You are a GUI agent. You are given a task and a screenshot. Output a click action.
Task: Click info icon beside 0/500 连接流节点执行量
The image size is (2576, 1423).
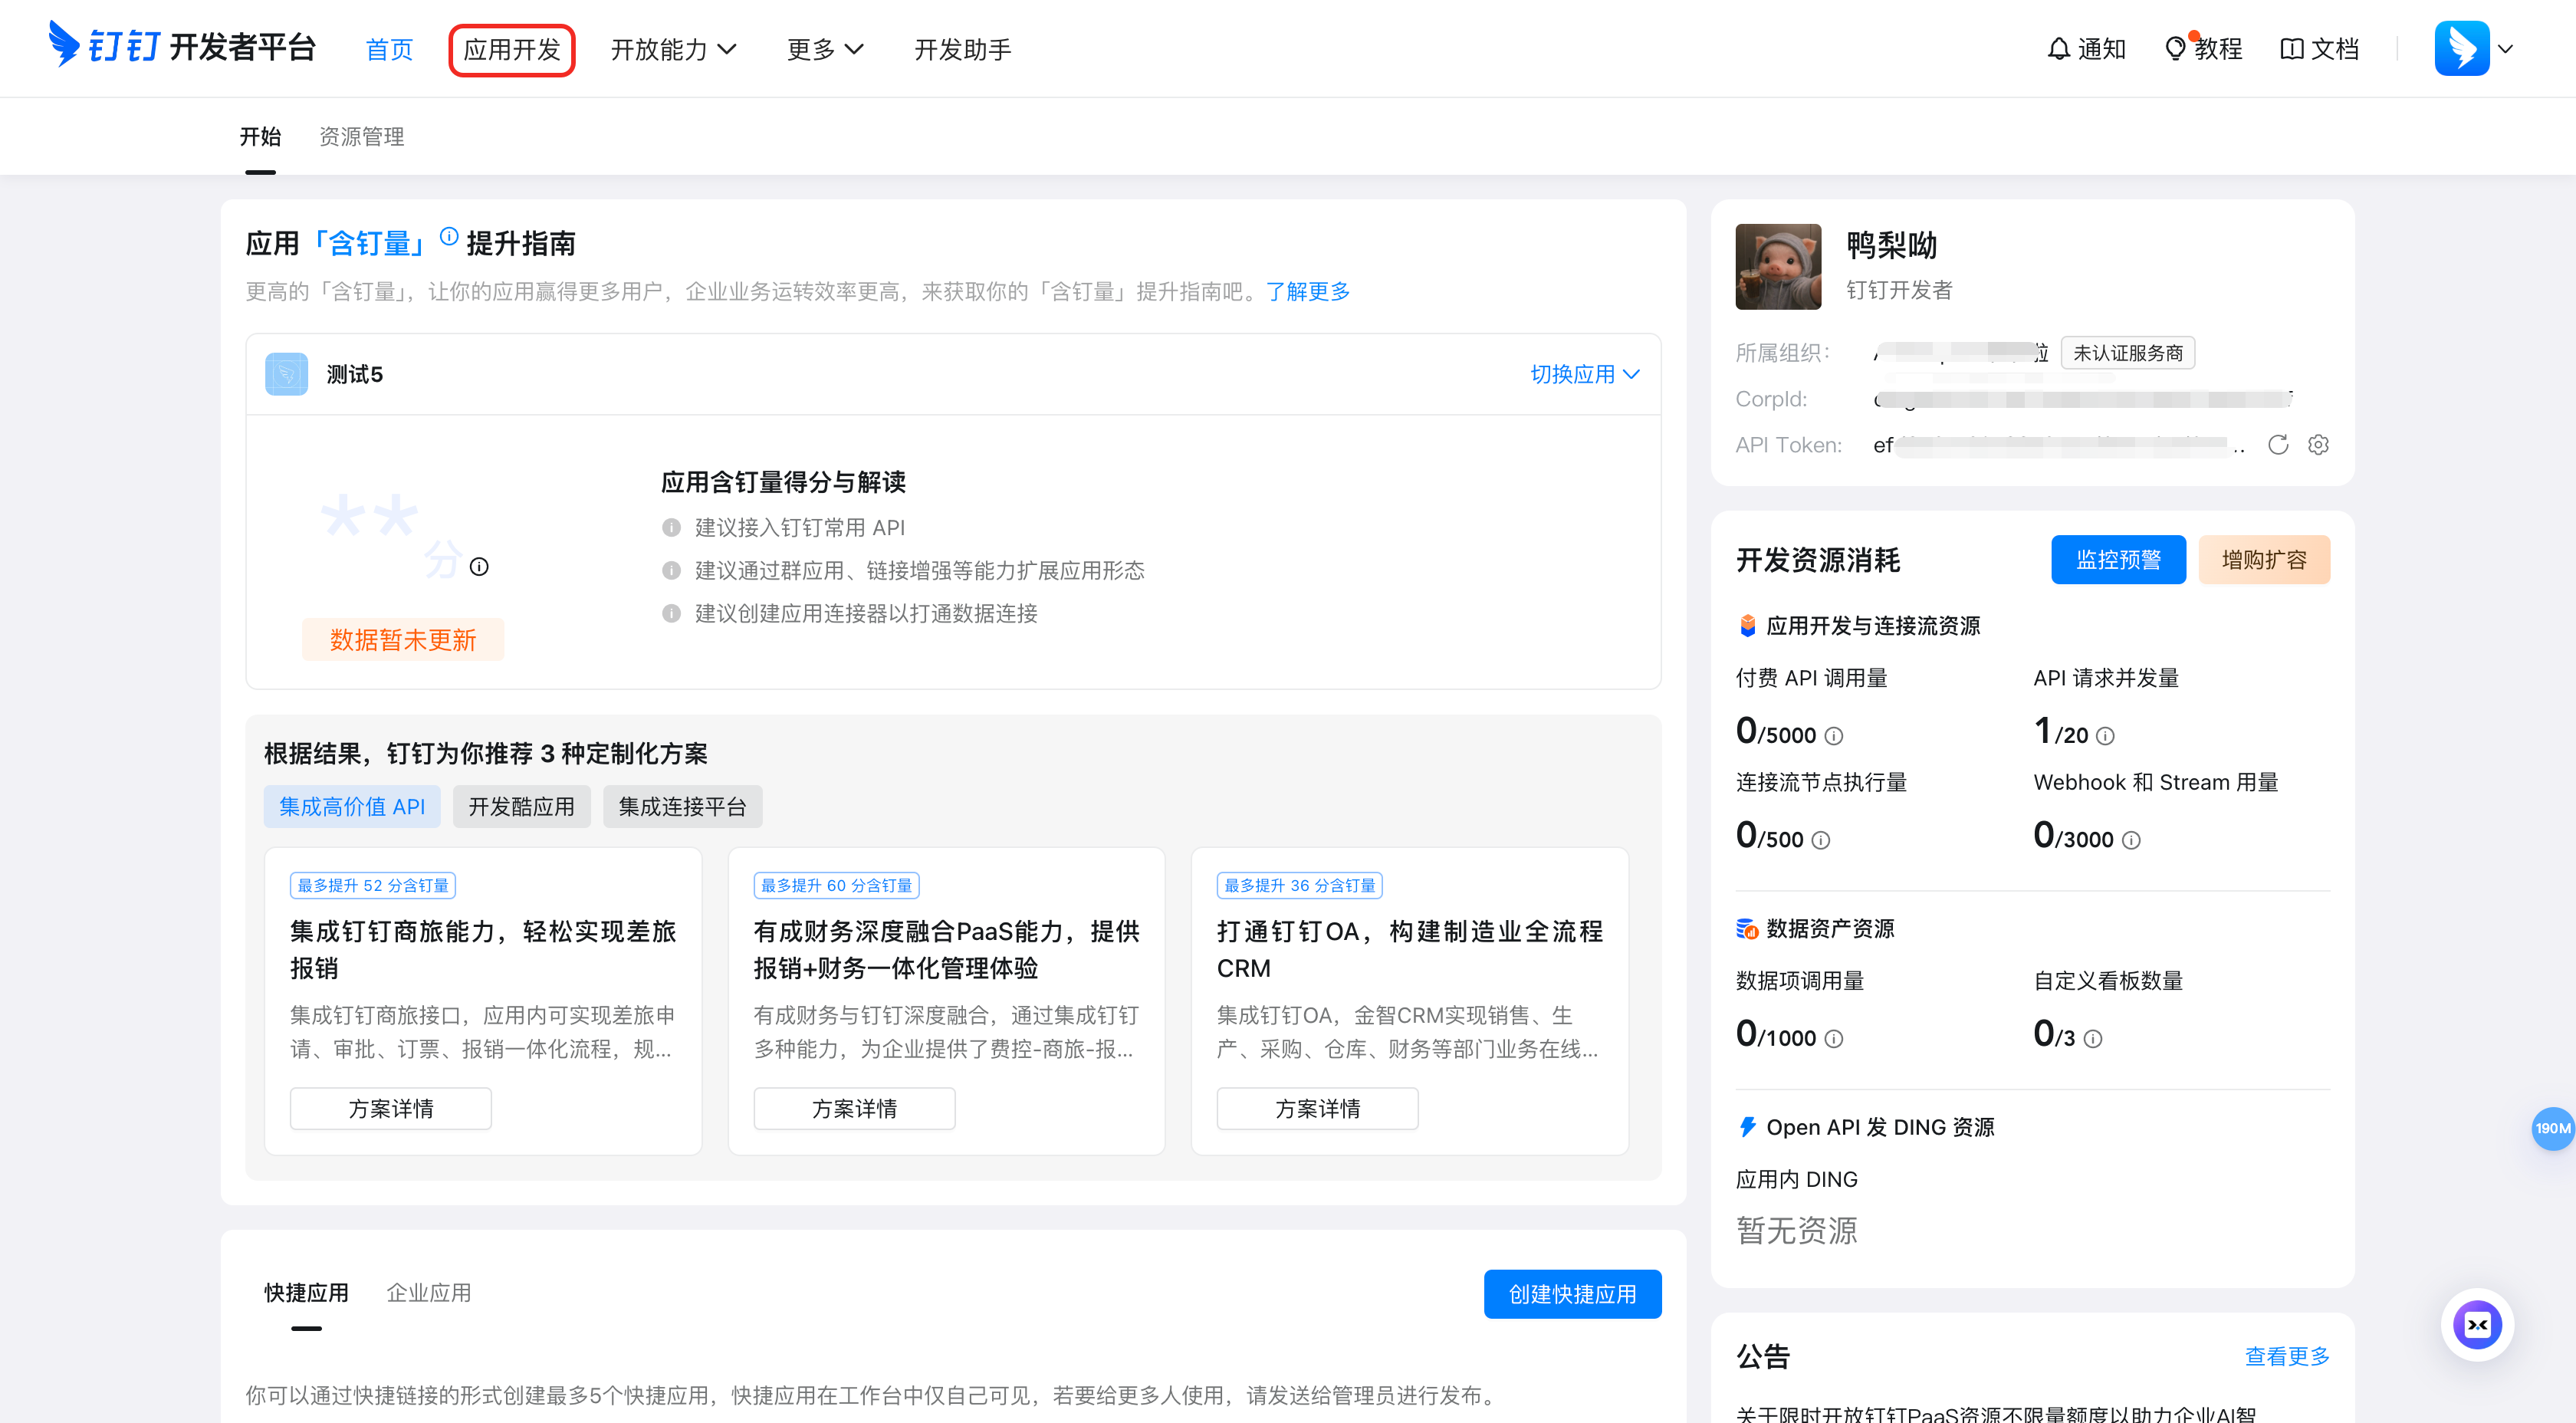point(1821,840)
